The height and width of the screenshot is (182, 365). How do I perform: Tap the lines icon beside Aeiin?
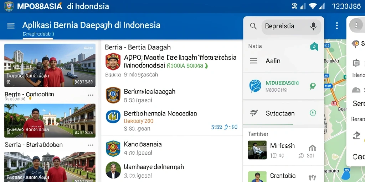[x=253, y=61]
